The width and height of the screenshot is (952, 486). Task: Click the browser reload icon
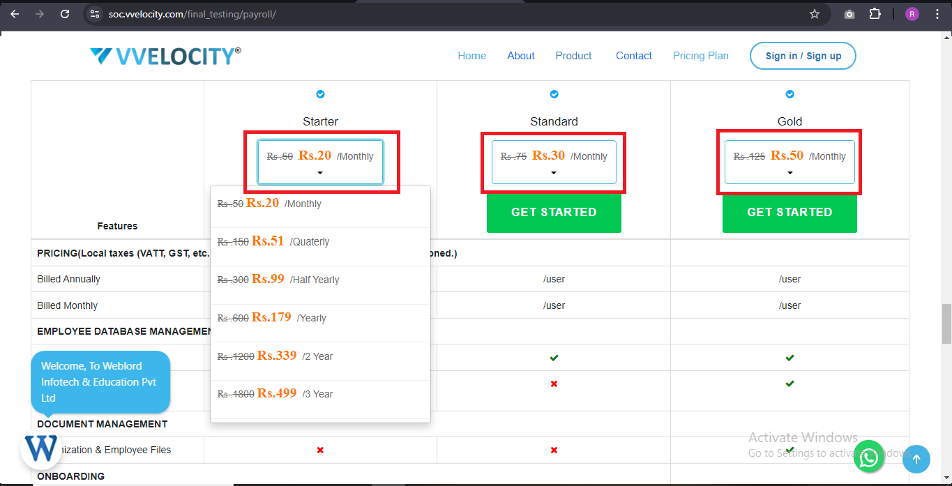coord(65,14)
